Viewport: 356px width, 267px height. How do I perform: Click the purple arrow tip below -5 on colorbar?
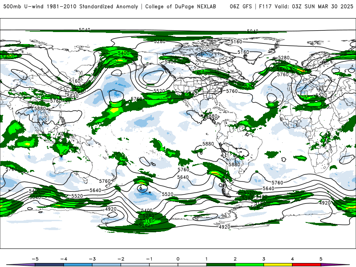tap(21, 265)
